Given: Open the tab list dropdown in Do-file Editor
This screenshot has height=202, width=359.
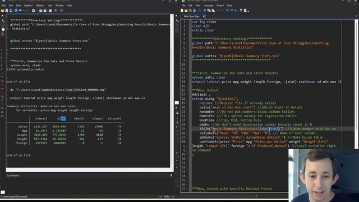Looking at the screenshot, I should (357, 16).
